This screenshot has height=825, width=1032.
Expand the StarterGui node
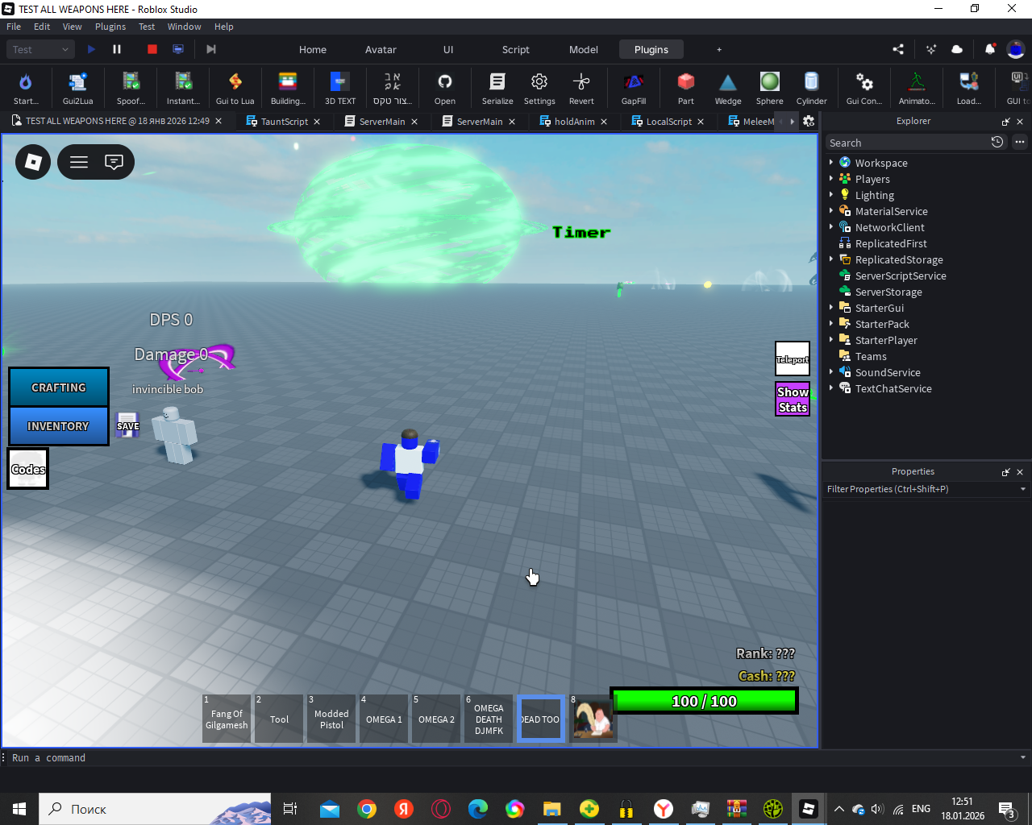coord(831,307)
